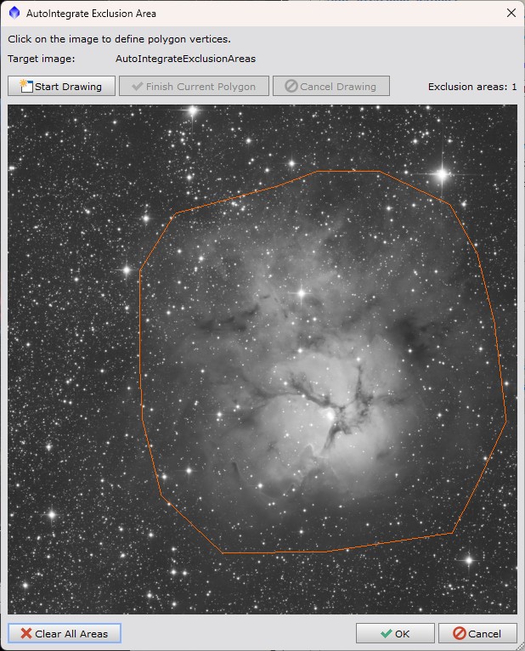
Task: Click the rightmost vertex of the orange polygon
Action: click(506, 419)
